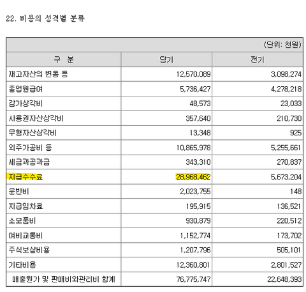This screenshot has width=306, height=292.
Task: Click the 종업원급여 당기 value 5,736,427
Action: [x=195, y=89]
